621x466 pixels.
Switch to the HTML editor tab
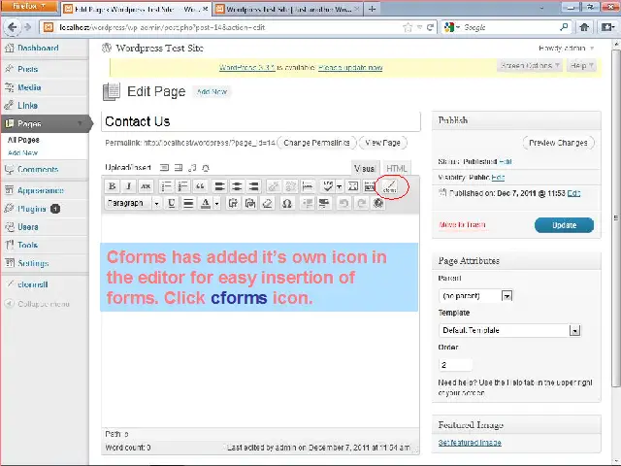tap(397, 168)
